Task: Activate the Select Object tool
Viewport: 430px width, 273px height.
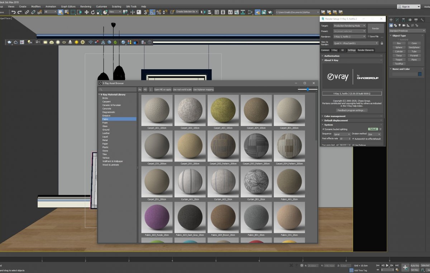Action: (x=61, y=12)
